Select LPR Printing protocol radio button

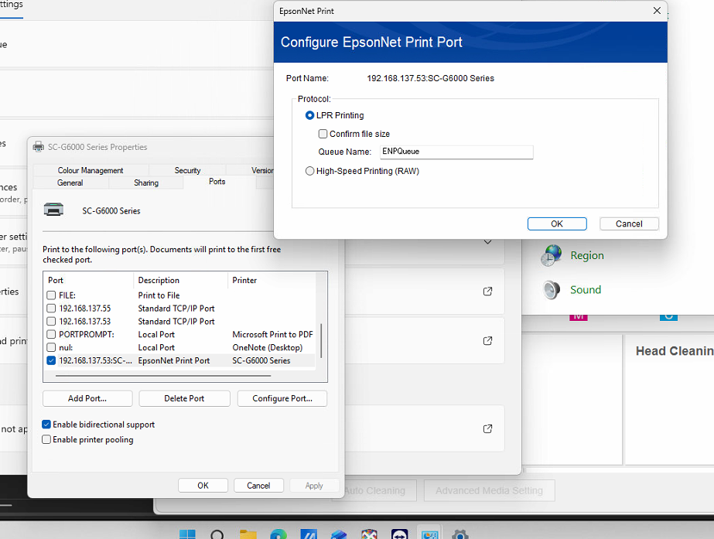309,115
